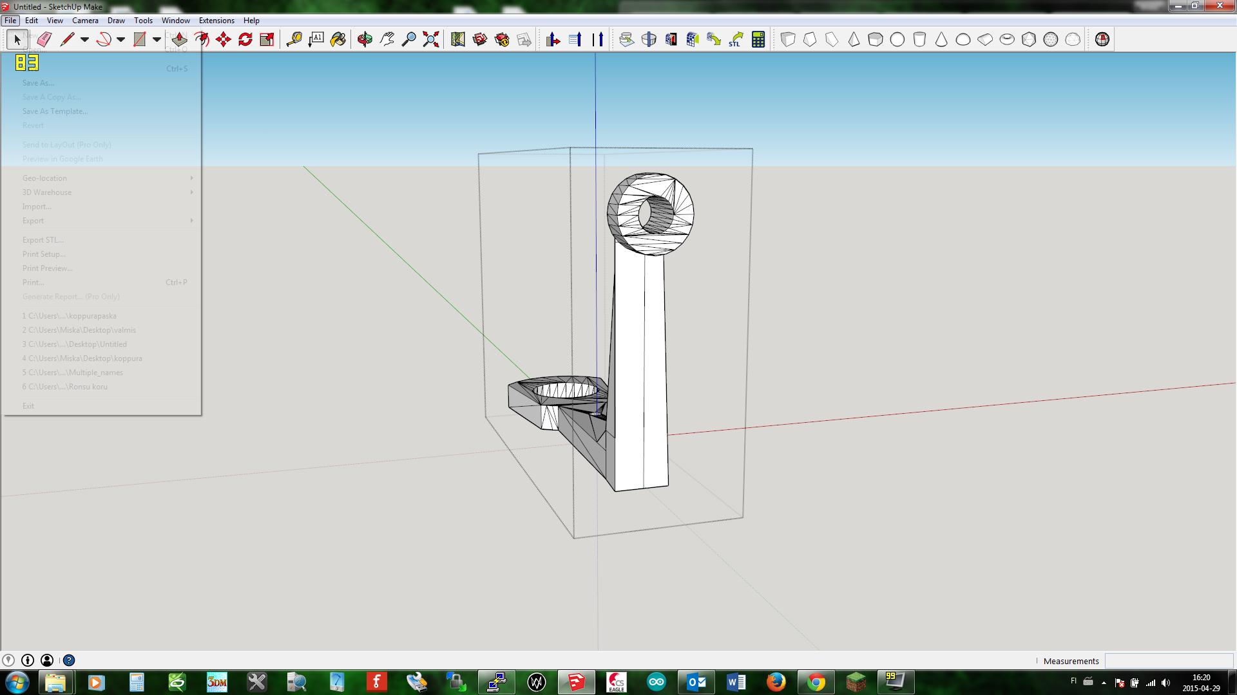Choose the red Move tool
The width and height of the screenshot is (1237, 695).
tap(223, 39)
